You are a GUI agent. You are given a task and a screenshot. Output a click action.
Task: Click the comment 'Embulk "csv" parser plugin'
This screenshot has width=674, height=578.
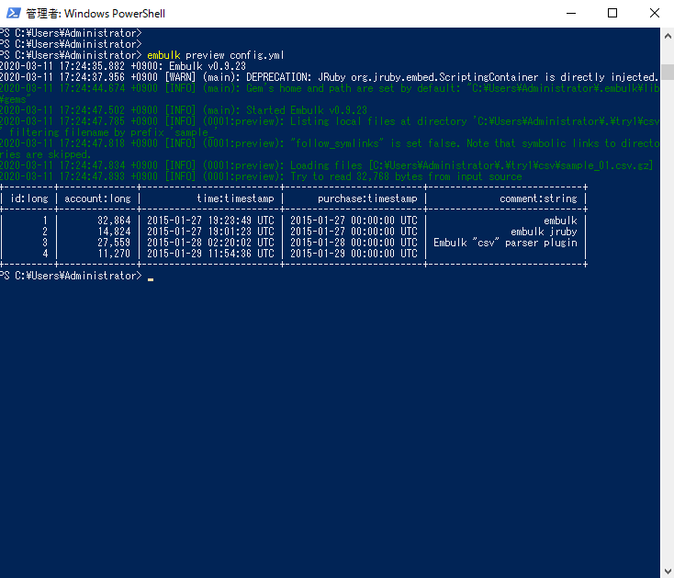coord(505,243)
